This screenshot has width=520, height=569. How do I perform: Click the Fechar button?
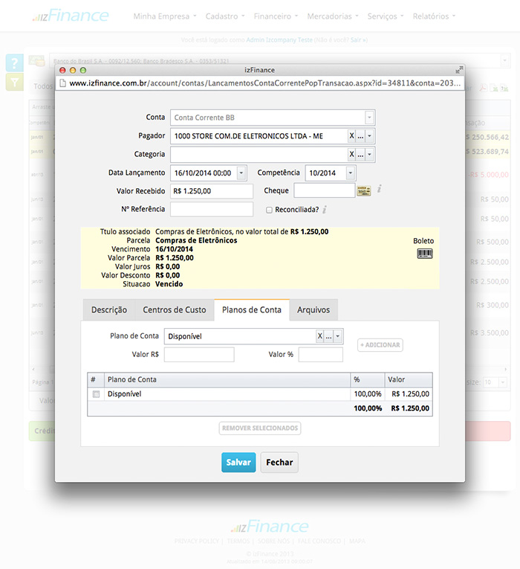[279, 463]
